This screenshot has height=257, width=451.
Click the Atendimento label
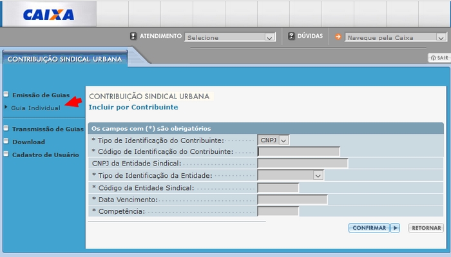click(161, 36)
